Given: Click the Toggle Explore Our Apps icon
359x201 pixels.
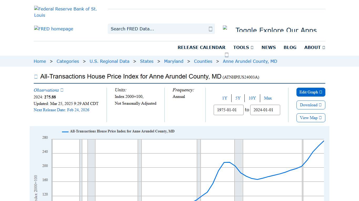Looking at the screenshot, I should click(x=225, y=27).
